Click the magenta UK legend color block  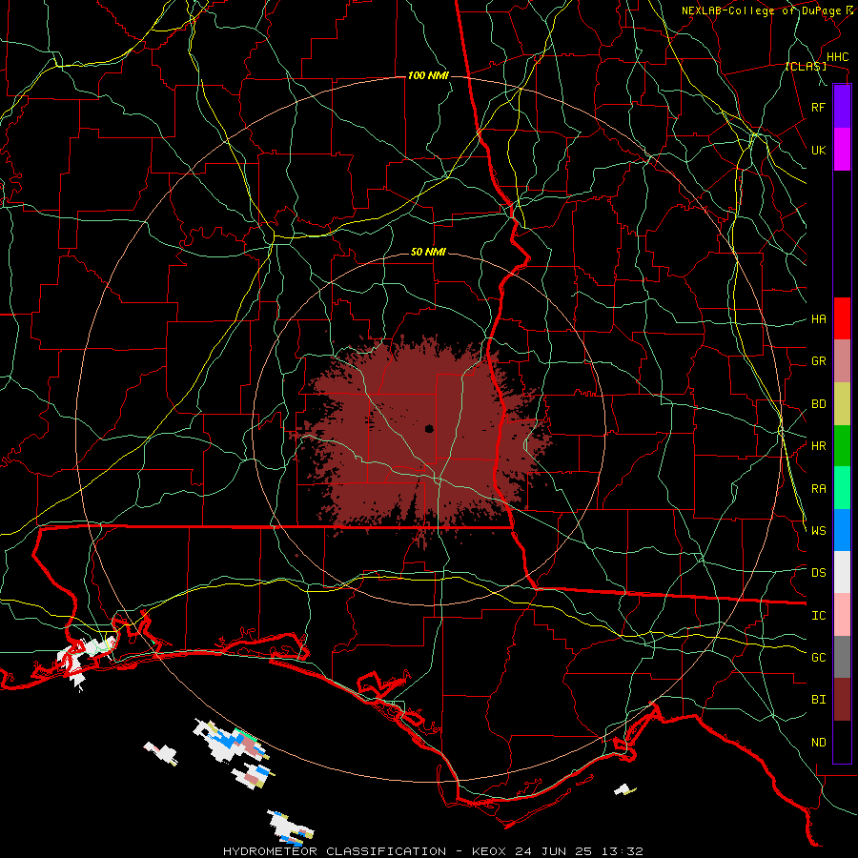click(x=842, y=150)
